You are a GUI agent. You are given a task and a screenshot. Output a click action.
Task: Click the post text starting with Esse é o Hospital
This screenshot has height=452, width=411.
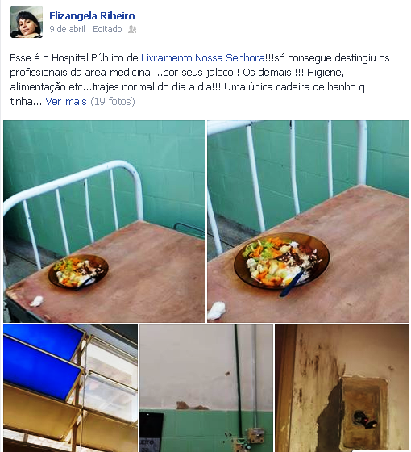[200, 80]
